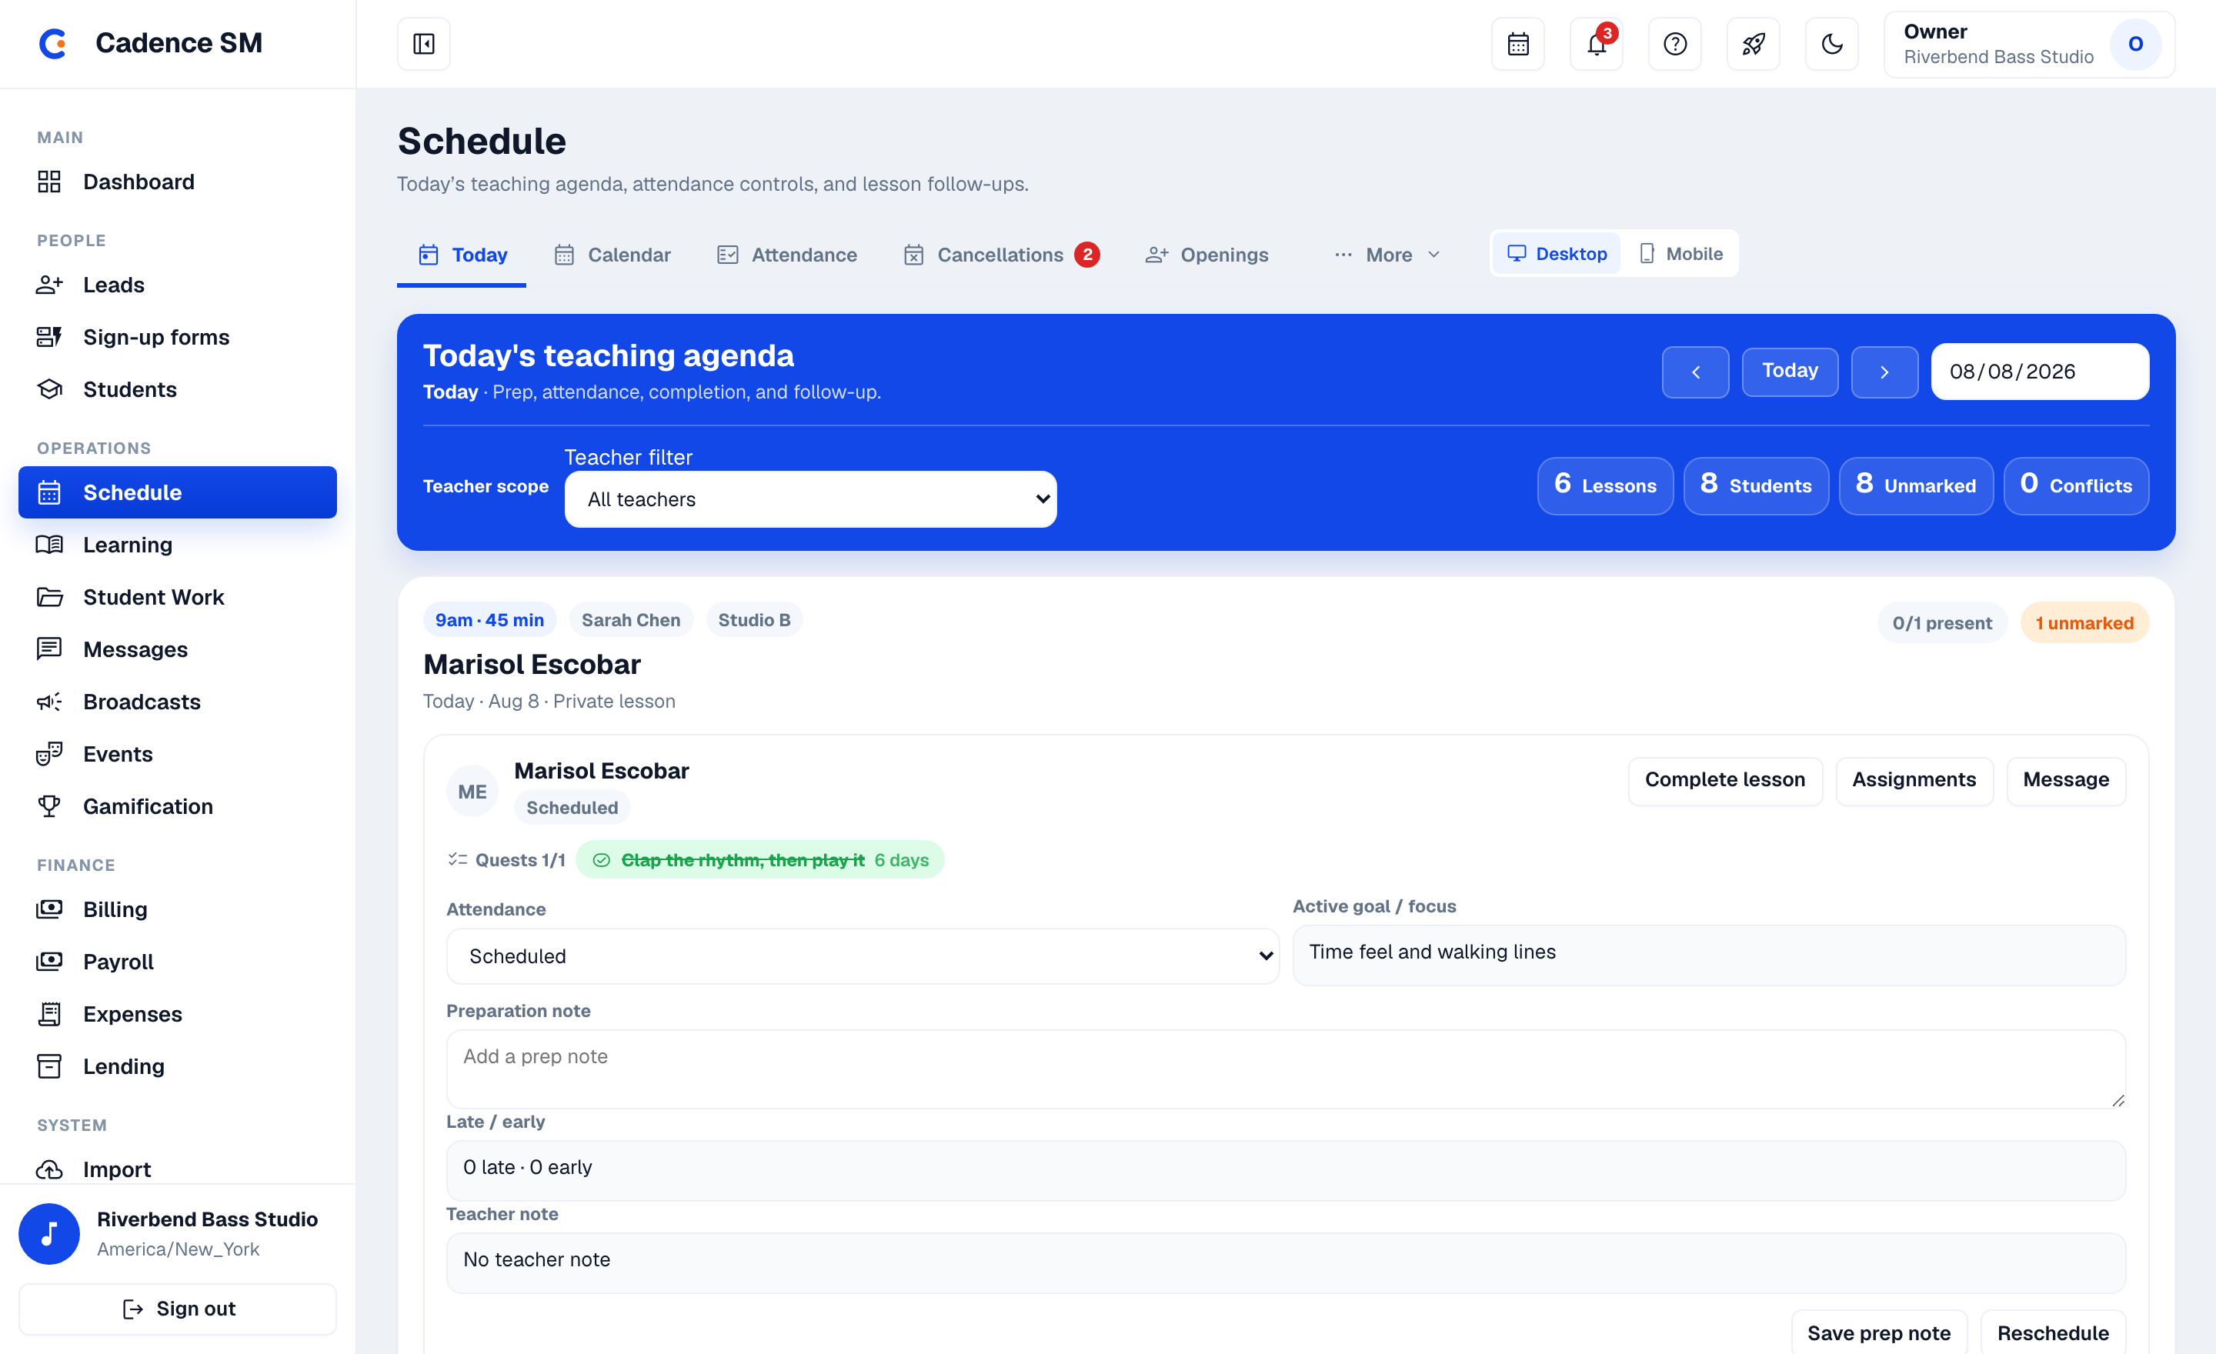This screenshot has height=1354, width=2216.
Task: Go to next day arrow
Action: [x=1884, y=372]
